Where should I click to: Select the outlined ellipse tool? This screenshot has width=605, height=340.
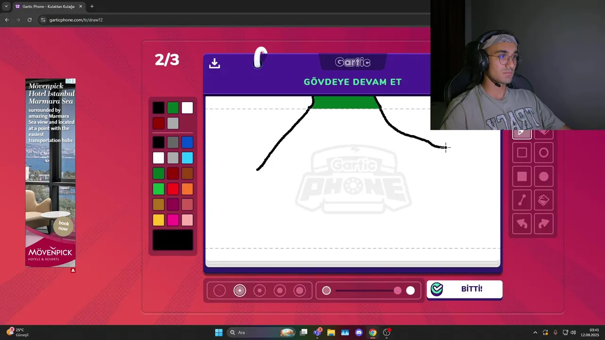tap(544, 153)
